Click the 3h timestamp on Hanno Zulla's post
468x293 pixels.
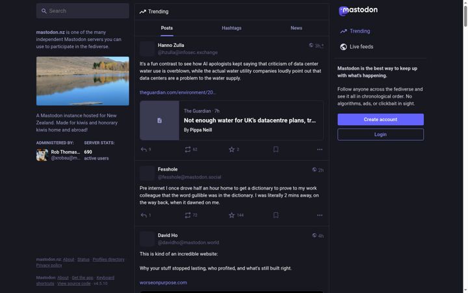click(319, 46)
